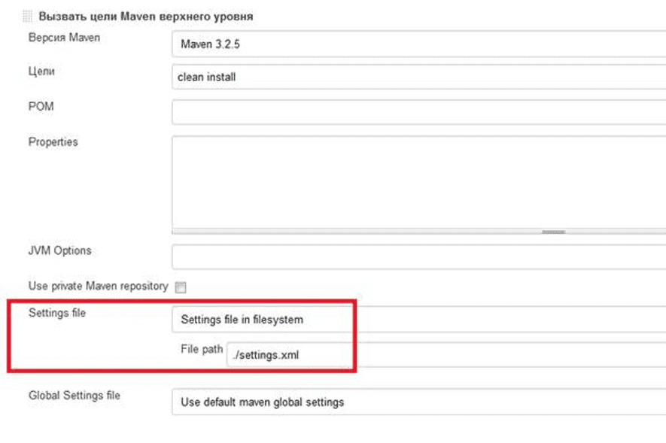This screenshot has height=443, width=666.
Task: Click the File path field with ./settings.xml
Action: pos(444,355)
